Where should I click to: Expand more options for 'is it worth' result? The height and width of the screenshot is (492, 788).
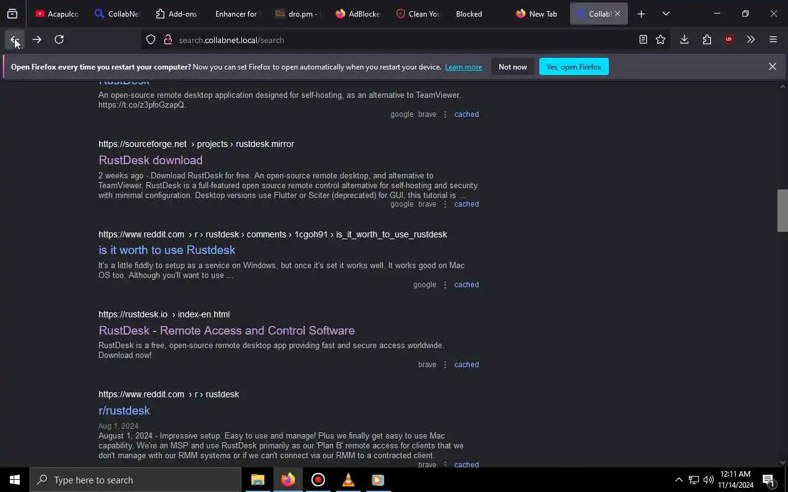coord(445,285)
